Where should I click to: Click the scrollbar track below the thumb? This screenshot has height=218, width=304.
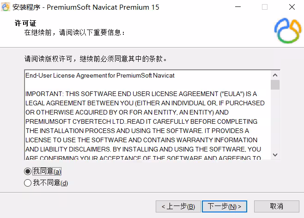point(275,120)
